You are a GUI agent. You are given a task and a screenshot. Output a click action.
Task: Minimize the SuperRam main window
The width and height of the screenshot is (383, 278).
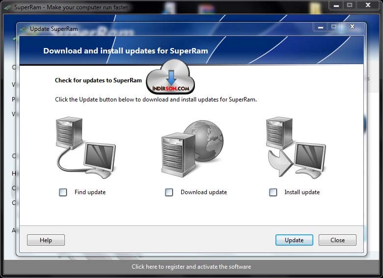point(336,5)
